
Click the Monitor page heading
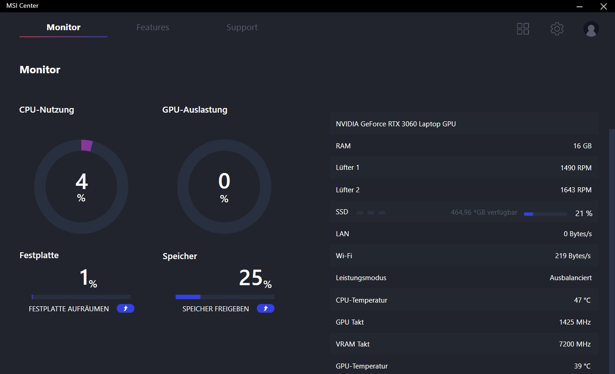pos(40,70)
